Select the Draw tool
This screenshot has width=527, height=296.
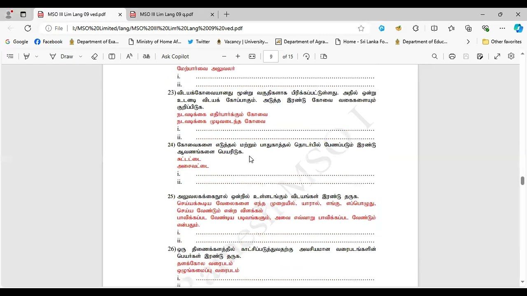(61, 56)
